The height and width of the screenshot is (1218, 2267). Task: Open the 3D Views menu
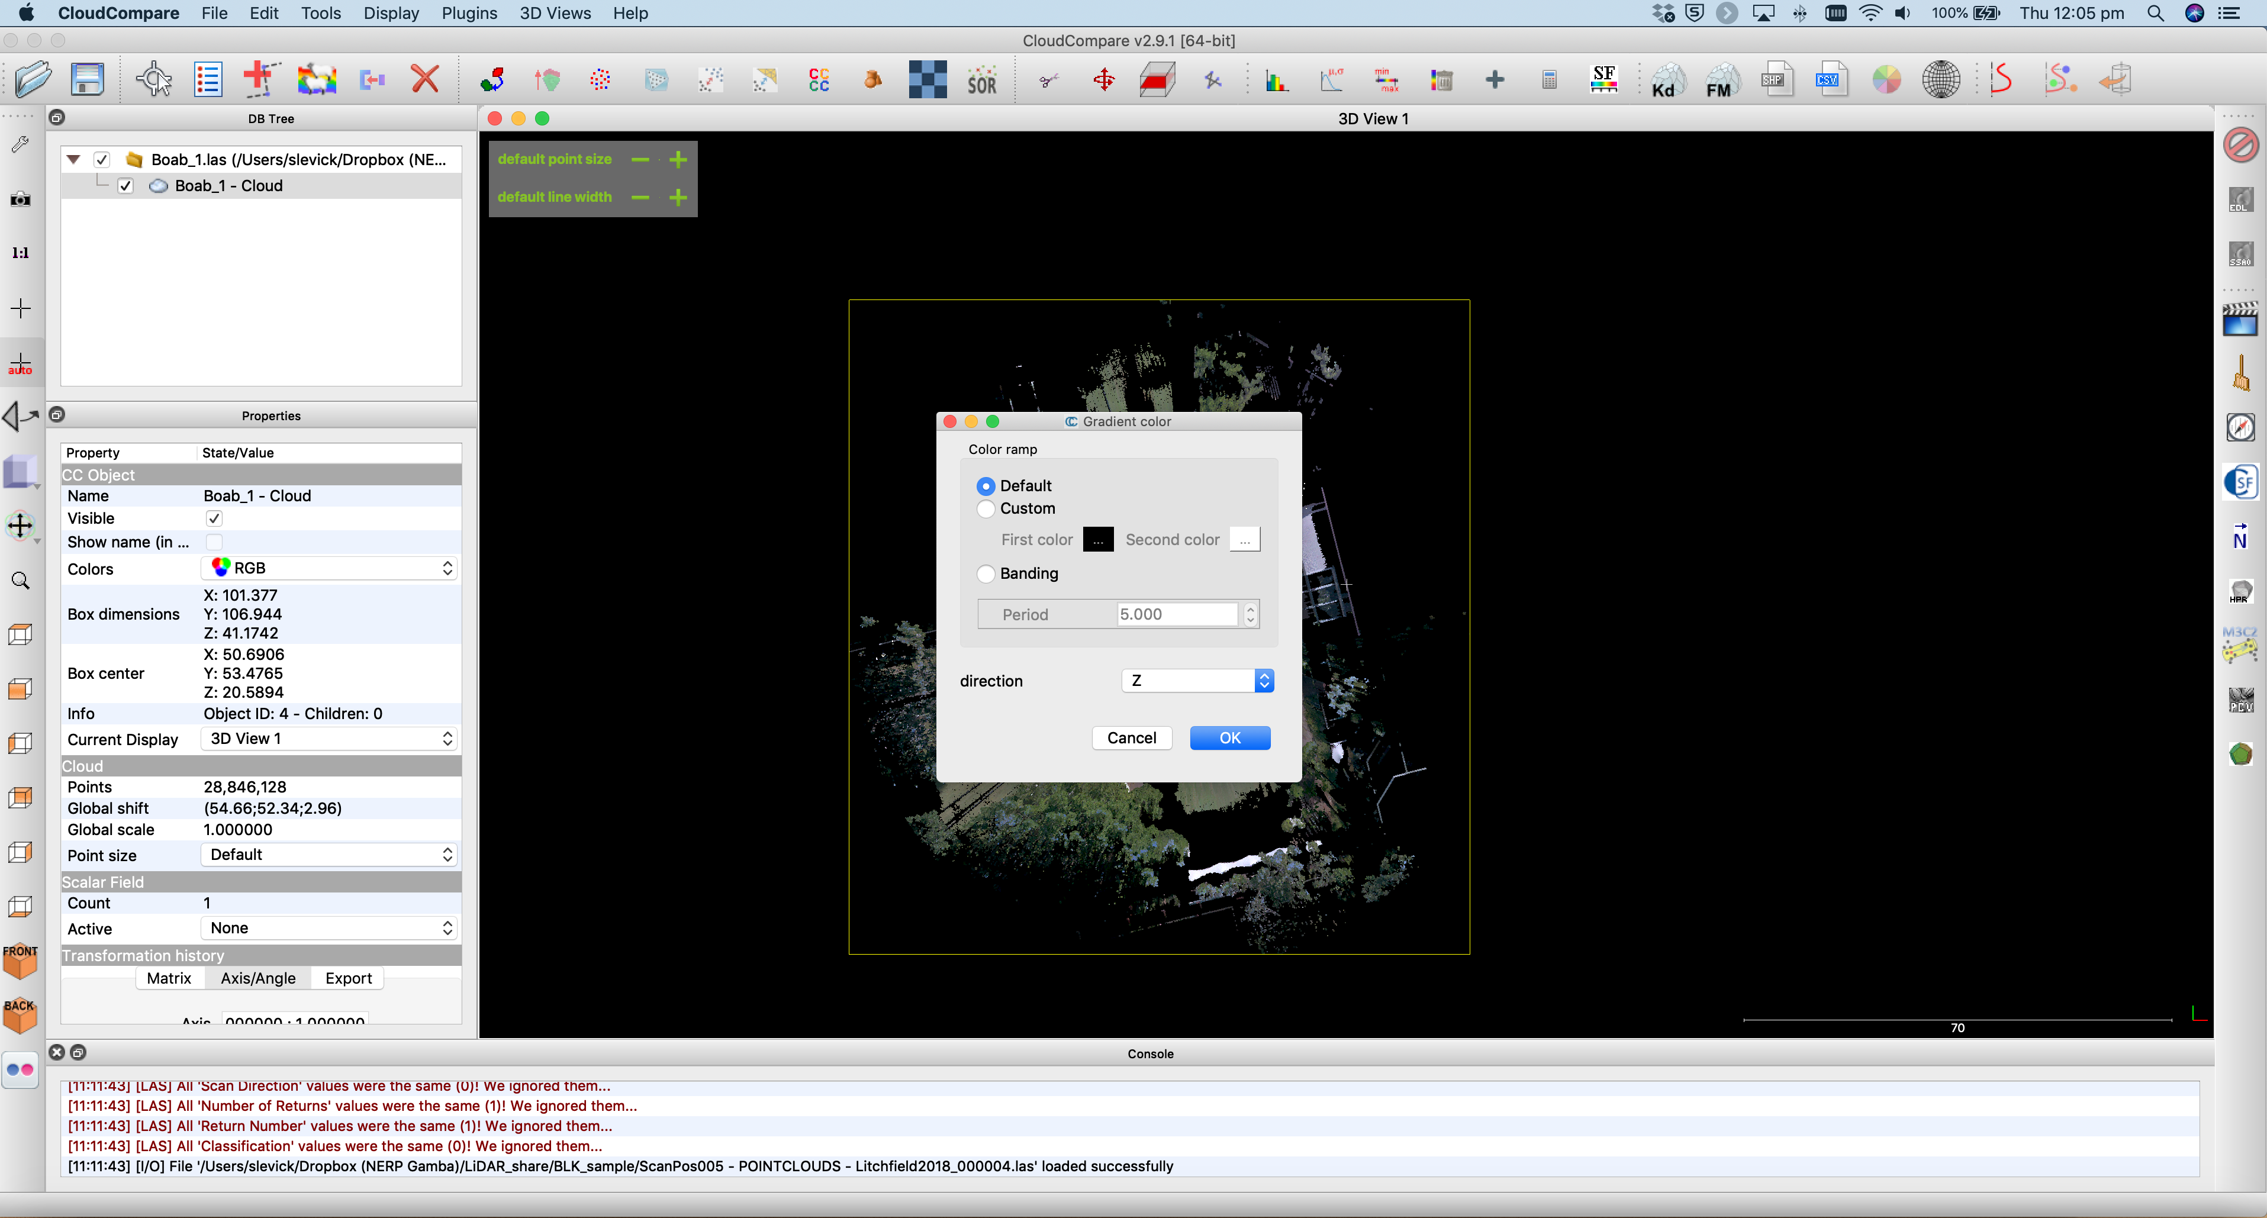[x=555, y=13]
